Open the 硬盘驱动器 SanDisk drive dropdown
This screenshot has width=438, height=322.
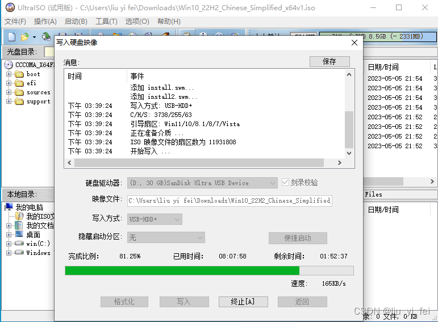(202, 183)
